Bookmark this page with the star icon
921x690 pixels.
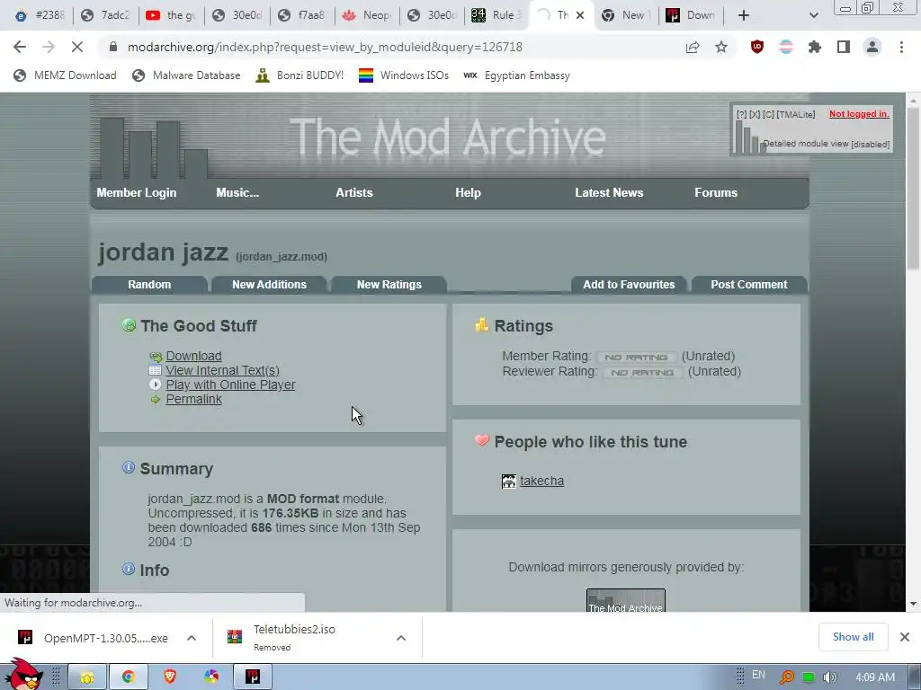point(721,47)
